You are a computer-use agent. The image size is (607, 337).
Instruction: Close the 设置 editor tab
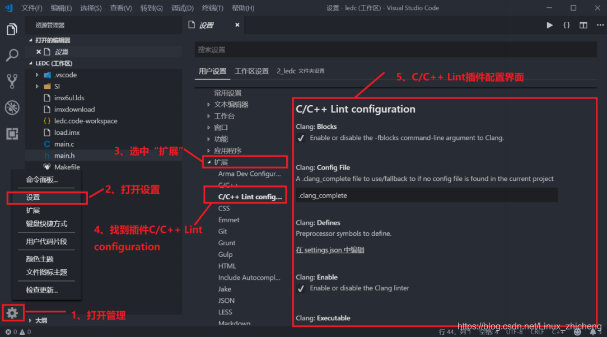point(237,25)
